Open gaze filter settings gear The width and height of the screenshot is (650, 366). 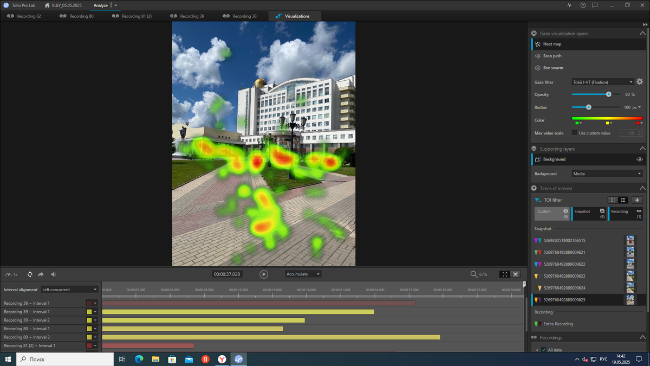tap(640, 82)
